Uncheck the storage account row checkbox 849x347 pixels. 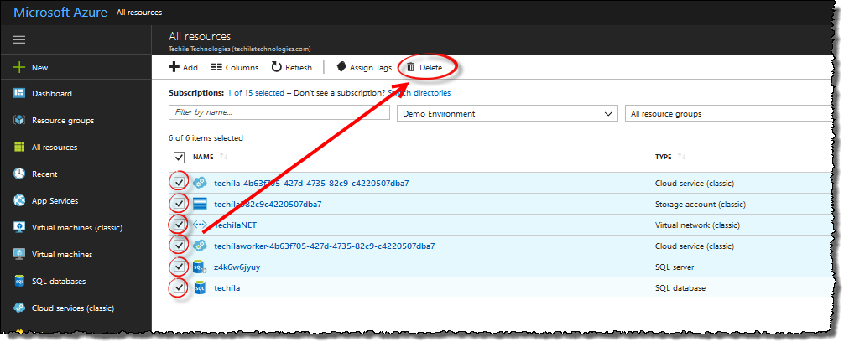(x=179, y=204)
